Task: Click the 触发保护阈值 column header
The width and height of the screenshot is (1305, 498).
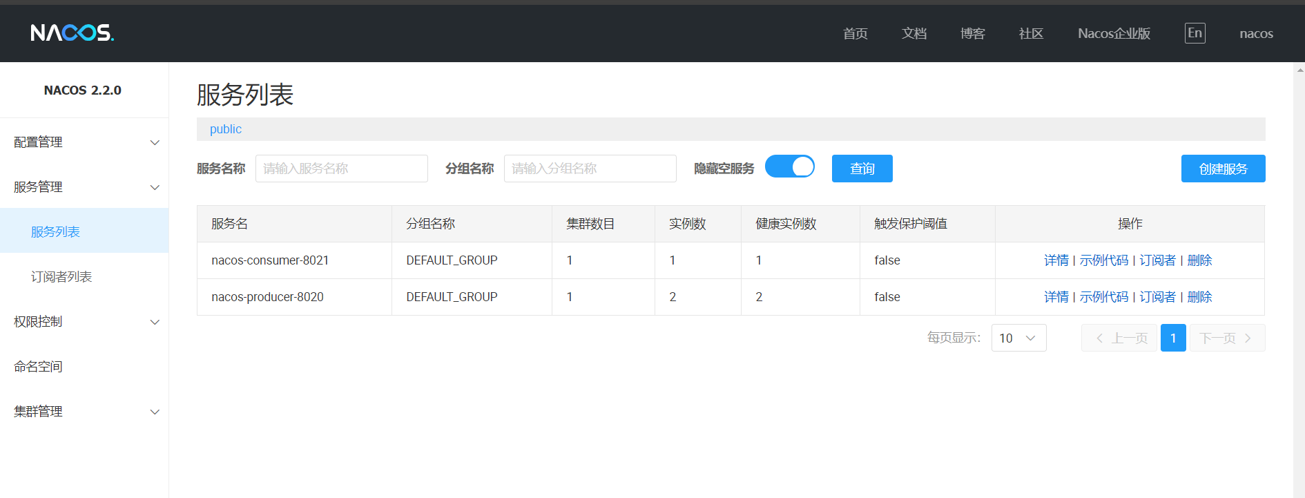Action: click(927, 224)
